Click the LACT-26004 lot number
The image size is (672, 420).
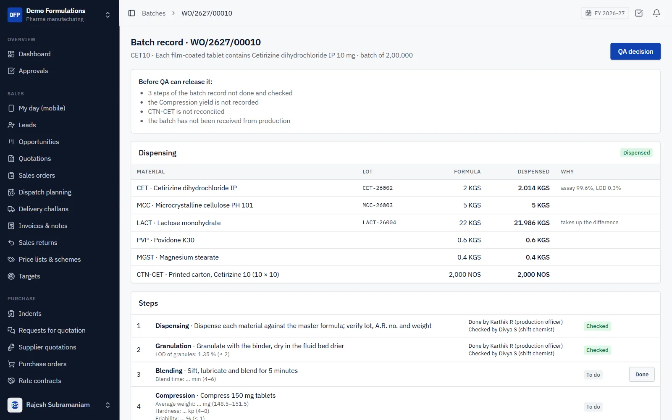(x=379, y=223)
